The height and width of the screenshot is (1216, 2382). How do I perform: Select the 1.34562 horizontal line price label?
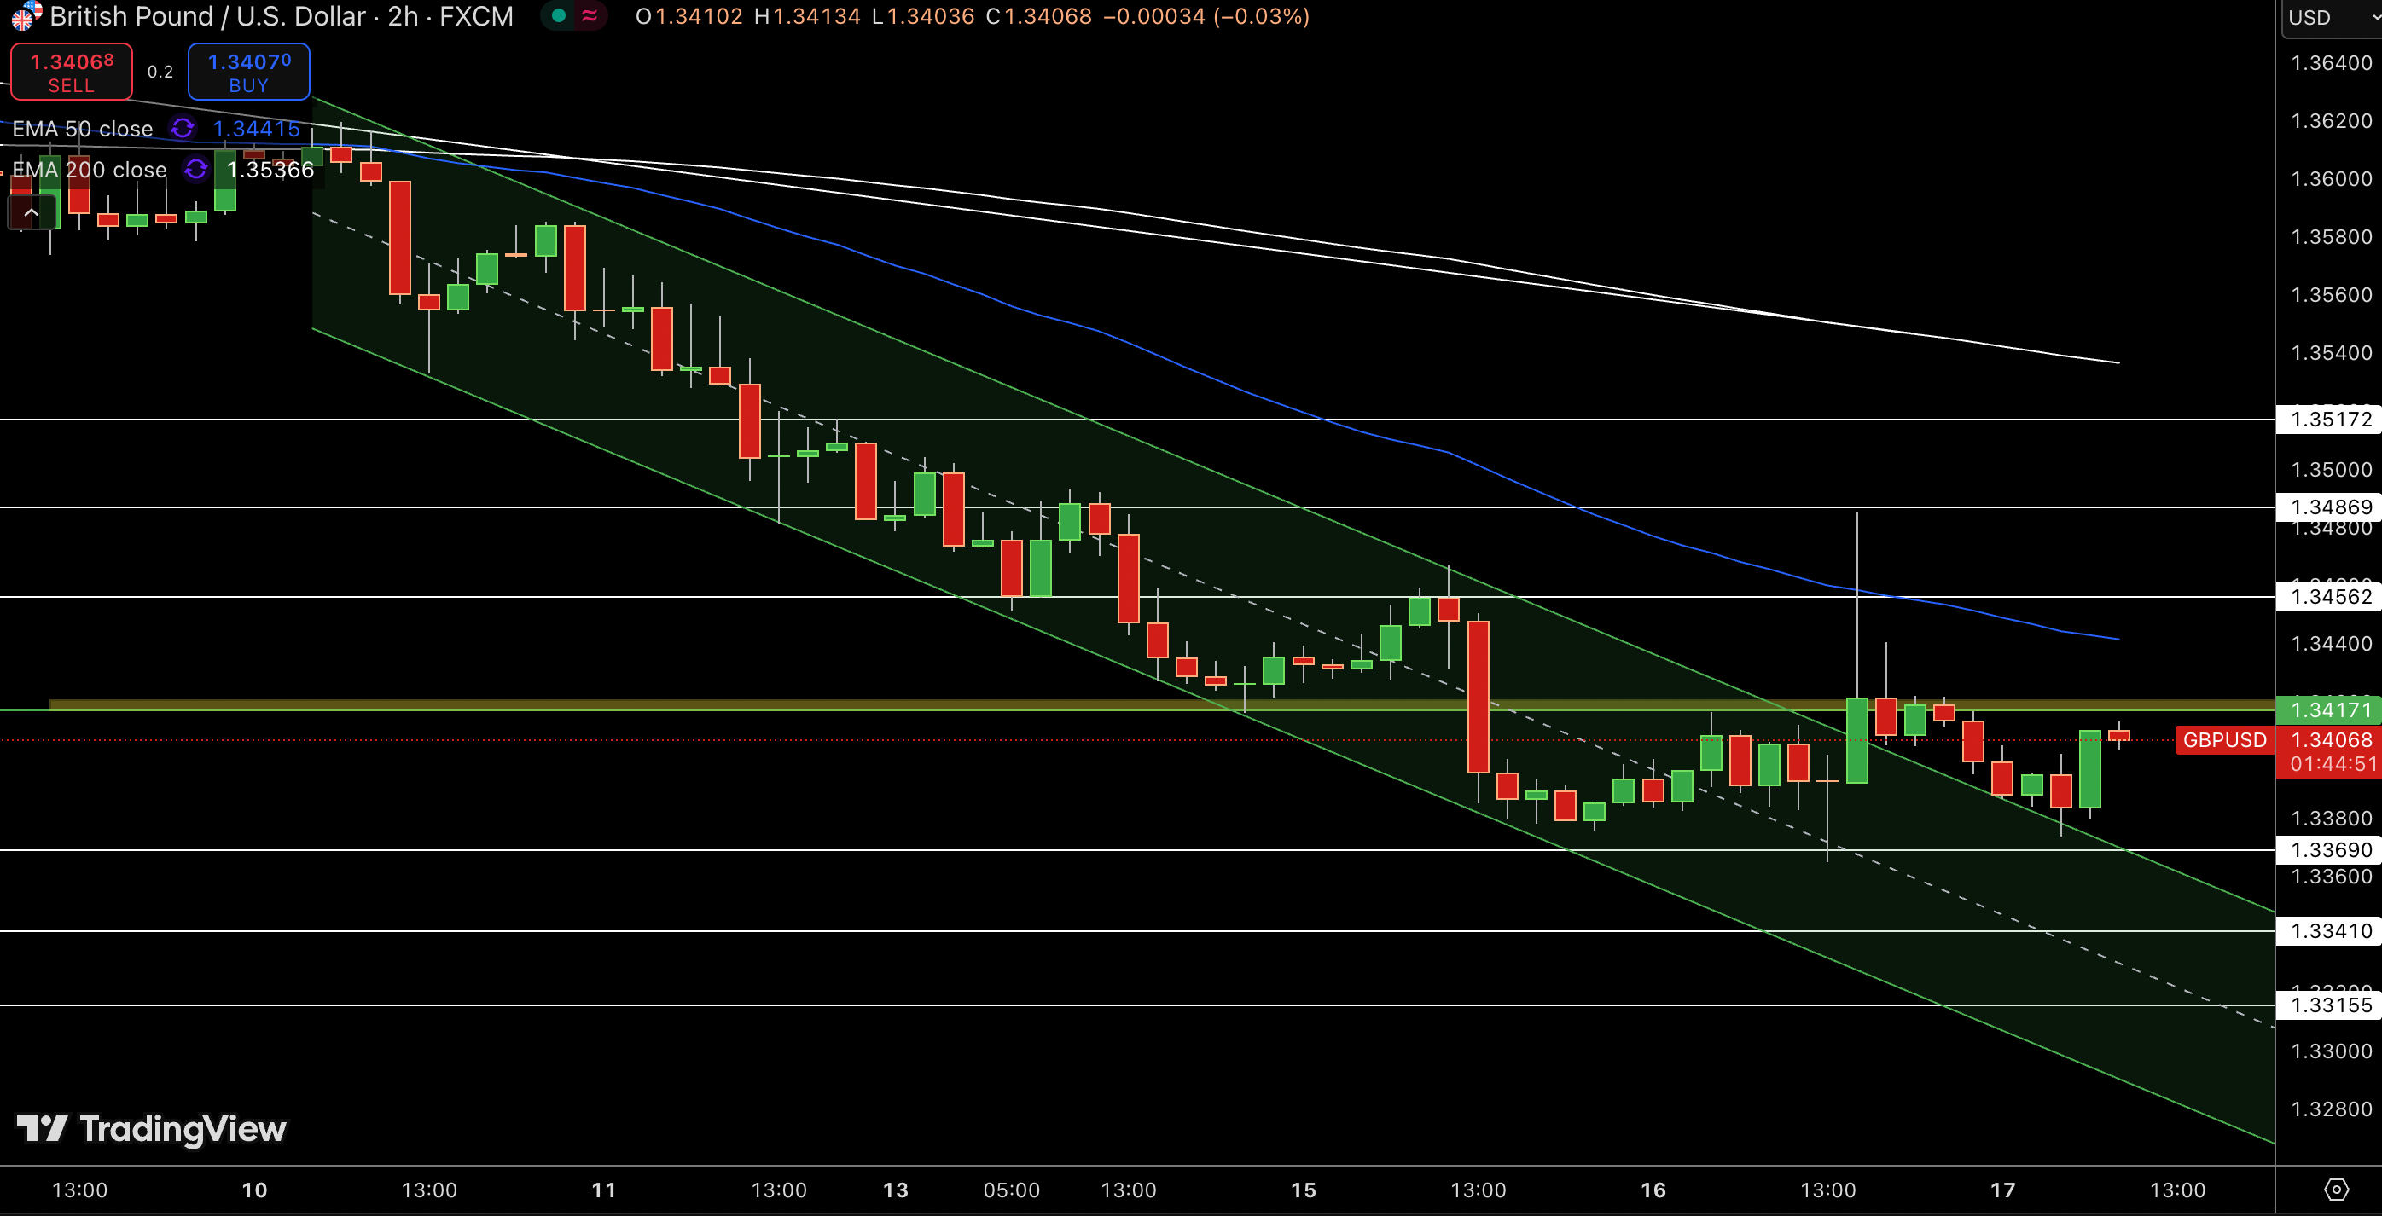point(2328,597)
